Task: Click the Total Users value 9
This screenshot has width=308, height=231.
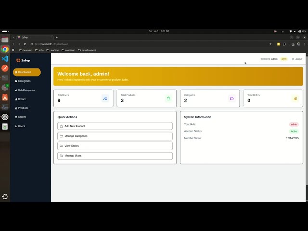Action: (59, 101)
